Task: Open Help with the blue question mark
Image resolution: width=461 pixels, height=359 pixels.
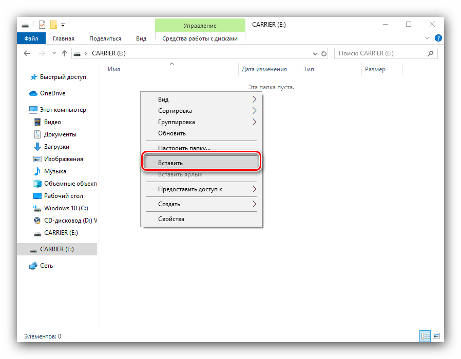Action: click(x=438, y=38)
